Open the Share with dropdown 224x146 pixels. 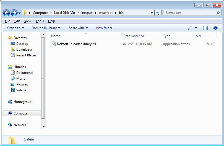point(78,28)
